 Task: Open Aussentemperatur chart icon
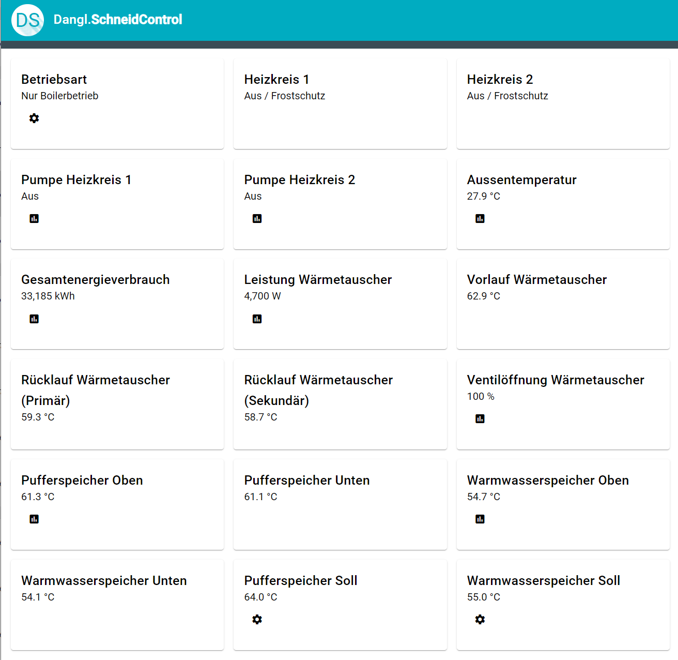(x=480, y=219)
